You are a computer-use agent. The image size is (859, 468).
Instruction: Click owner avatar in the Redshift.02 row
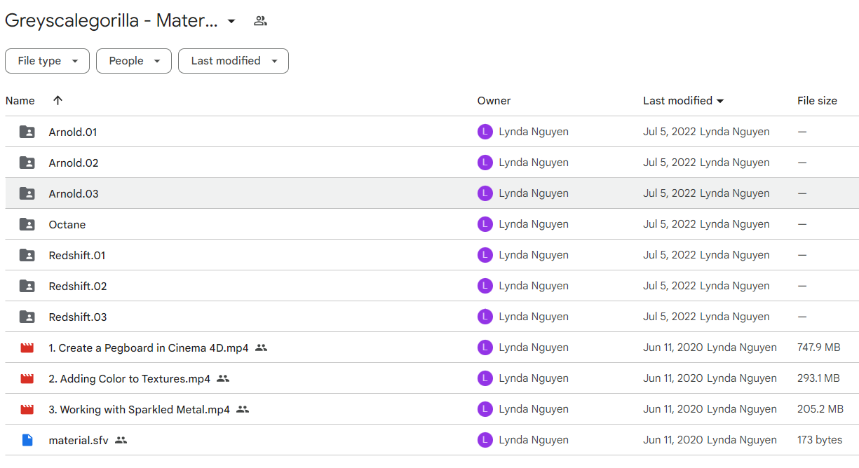pyautogui.click(x=485, y=286)
